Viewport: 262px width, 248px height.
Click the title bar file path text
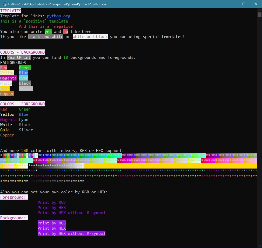57,4
